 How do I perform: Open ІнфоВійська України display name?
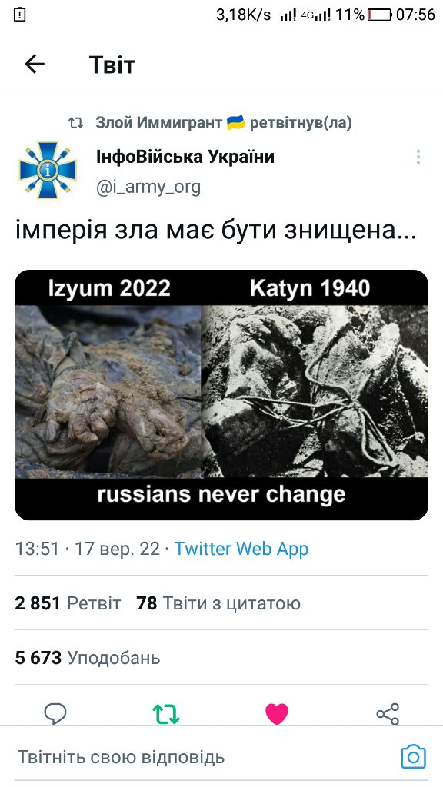(x=185, y=157)
